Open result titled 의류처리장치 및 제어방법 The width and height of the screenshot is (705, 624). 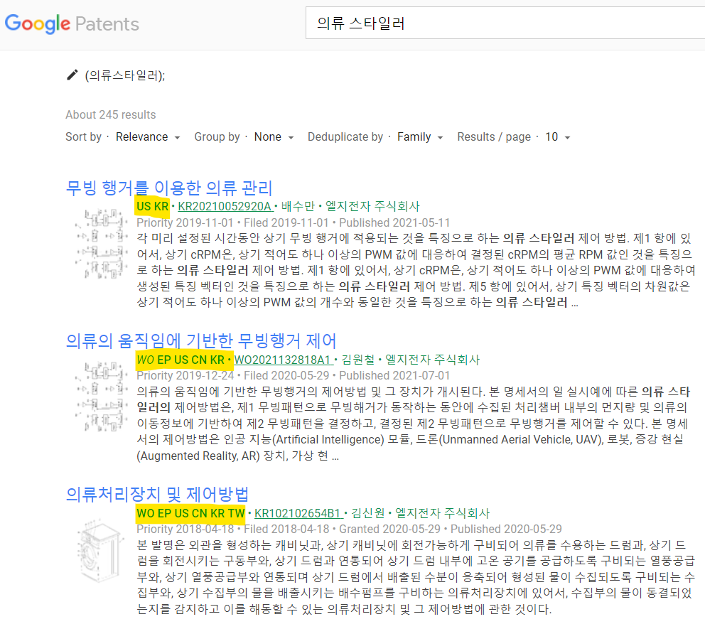point(157,494)
